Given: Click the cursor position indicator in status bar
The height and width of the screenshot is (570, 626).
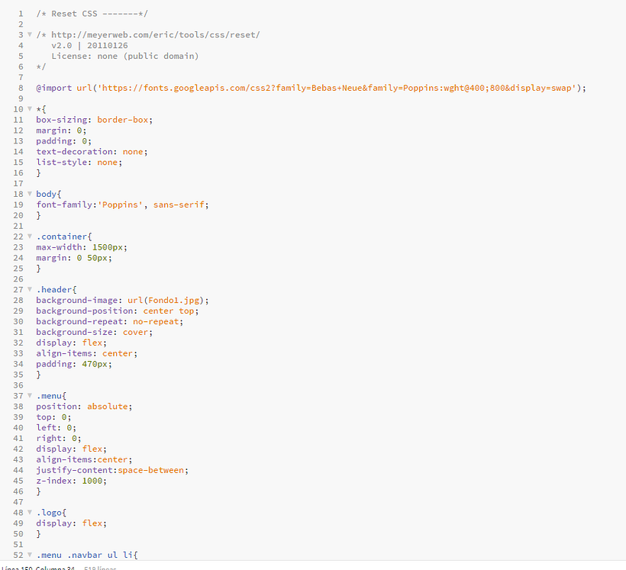Looking at the screenshot, I should click(x=37, y=568).
